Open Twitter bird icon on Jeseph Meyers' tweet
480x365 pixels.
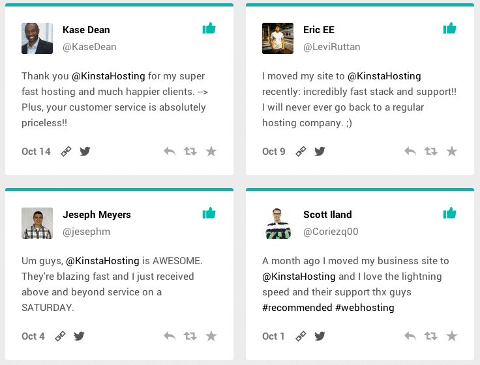point(79,336)
